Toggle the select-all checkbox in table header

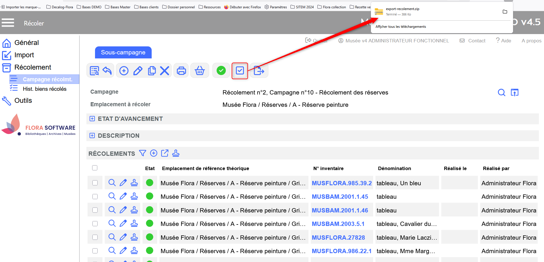click(x=95, y=168)
